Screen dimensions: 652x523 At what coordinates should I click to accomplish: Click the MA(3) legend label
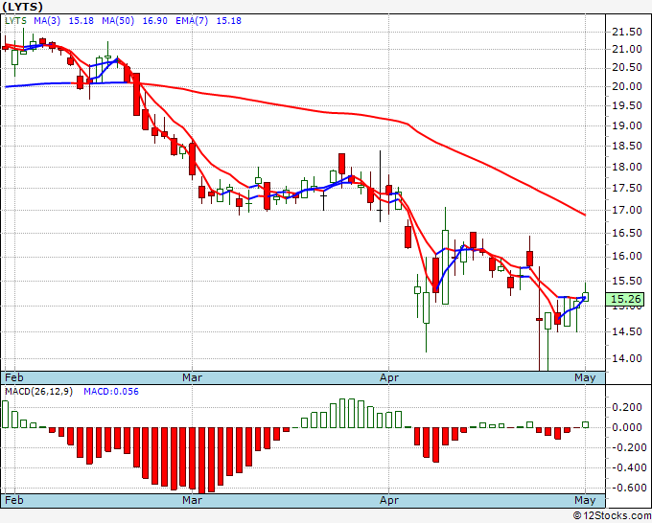pyautogui.click(x=47, y=21)
